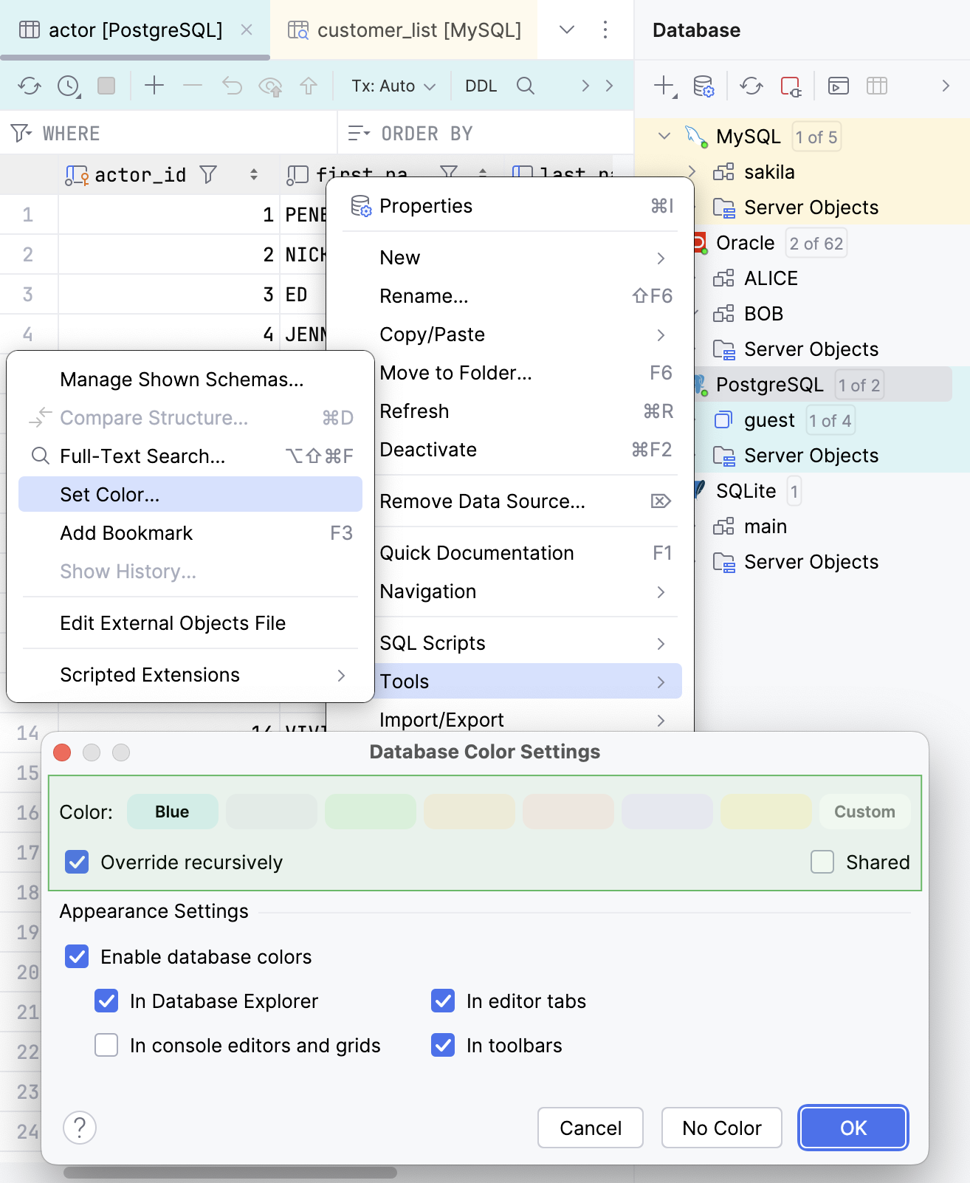
Task: Select Set Color... menu item
Action: coord(110,494)
